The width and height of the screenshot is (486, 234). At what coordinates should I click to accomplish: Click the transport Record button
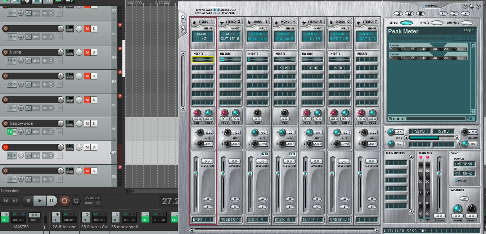click(64, 201)
